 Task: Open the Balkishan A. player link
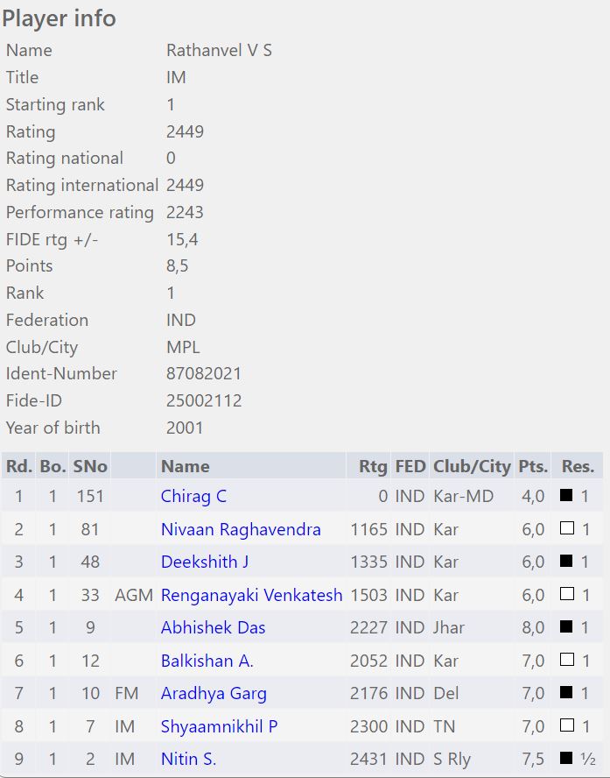tap(207, 661)
